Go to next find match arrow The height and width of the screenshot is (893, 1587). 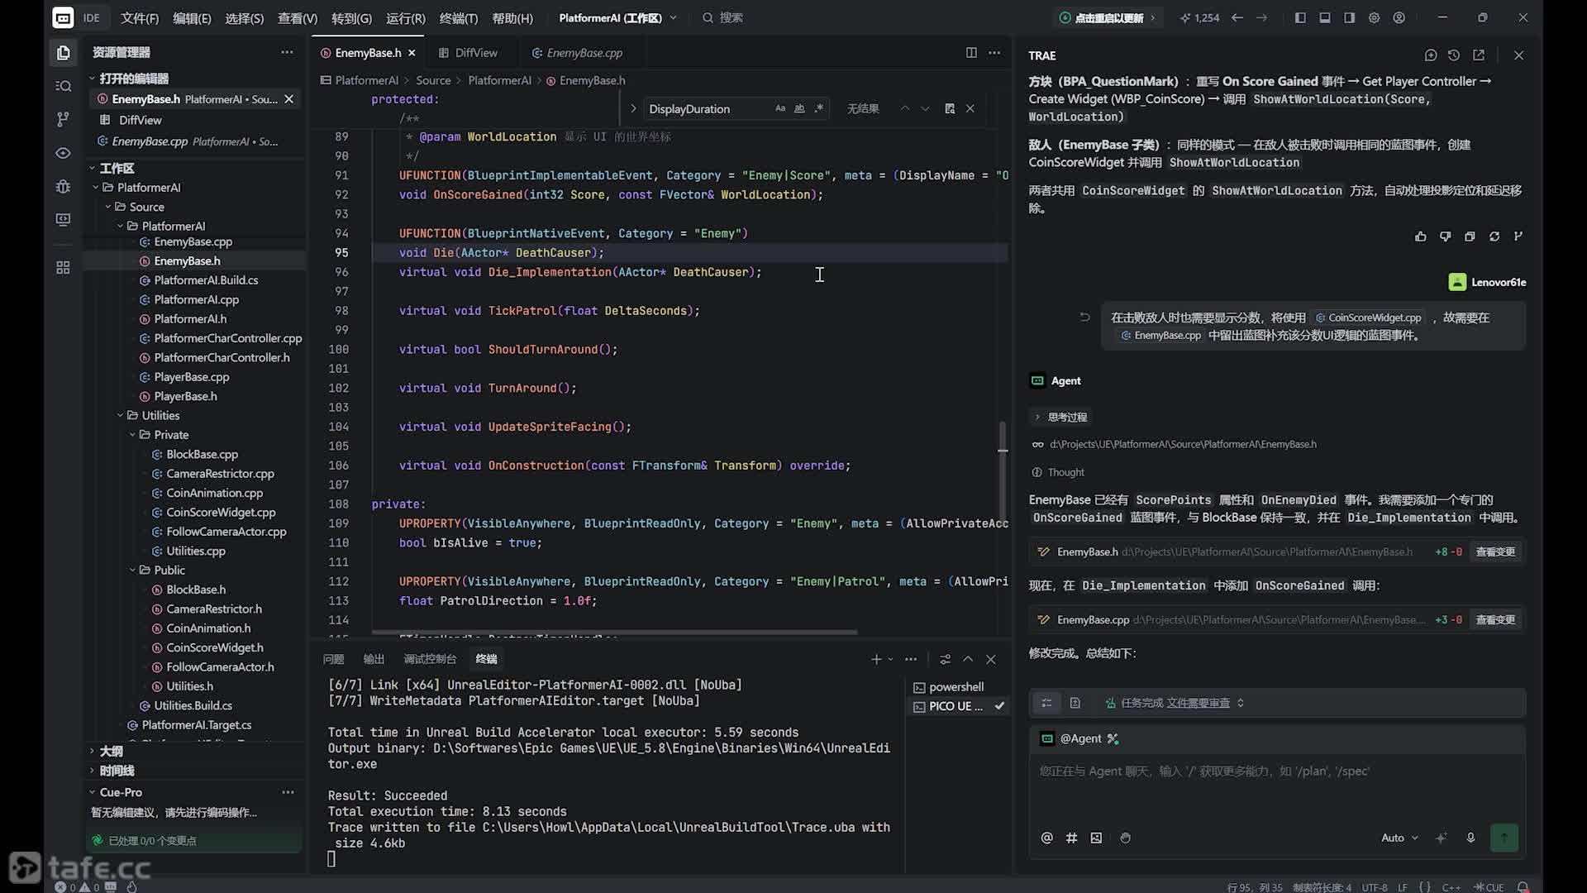(926, 108)
